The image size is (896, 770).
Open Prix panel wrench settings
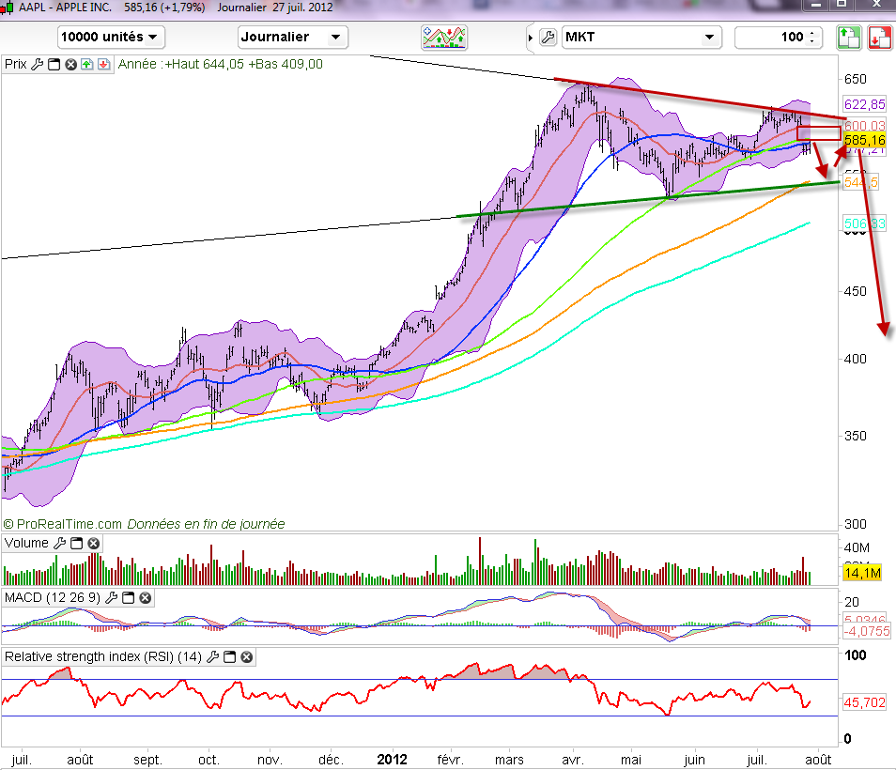coord(38,65)
